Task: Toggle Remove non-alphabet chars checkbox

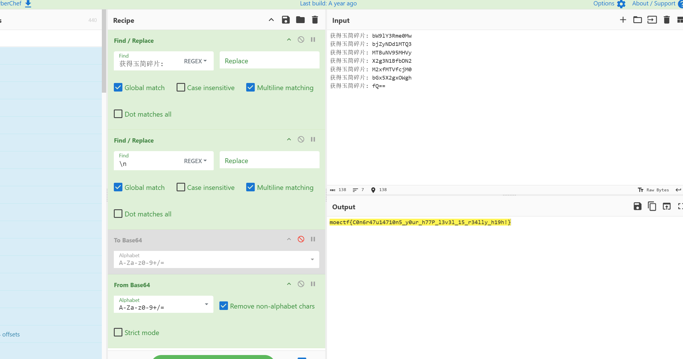Action: pyautogui.click(x=224, y=306)
